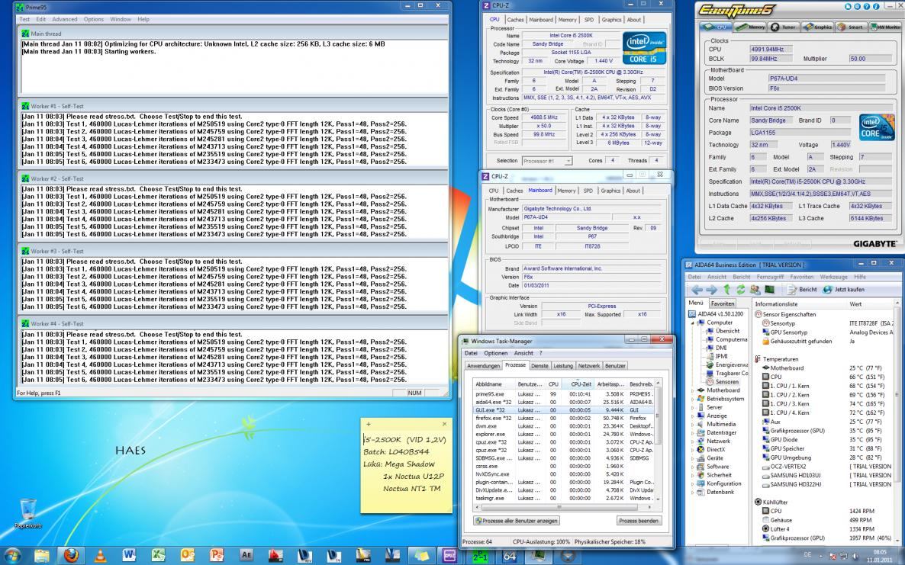The image size is (905, 565).
Task: Open the Papierkorb recycle bin
Action: (x=27, y=513)
